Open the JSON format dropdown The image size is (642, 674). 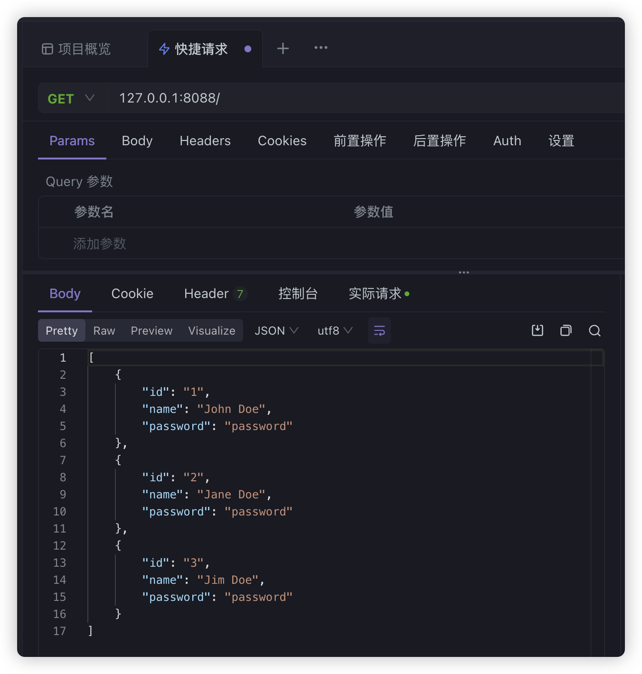[276, 330]
